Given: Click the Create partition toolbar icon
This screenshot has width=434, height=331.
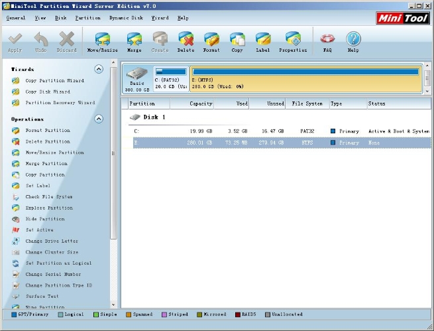Looking at the screenshot, I should pyautogui.click(x=160, y=38).
